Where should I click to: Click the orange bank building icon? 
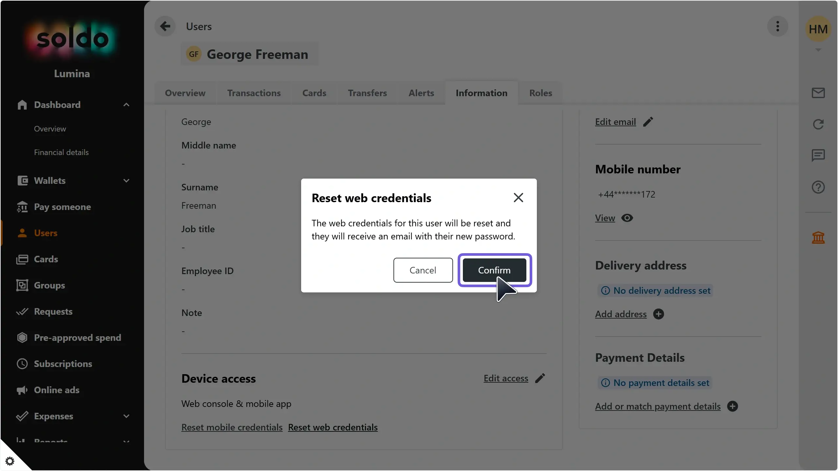(818, 237)
